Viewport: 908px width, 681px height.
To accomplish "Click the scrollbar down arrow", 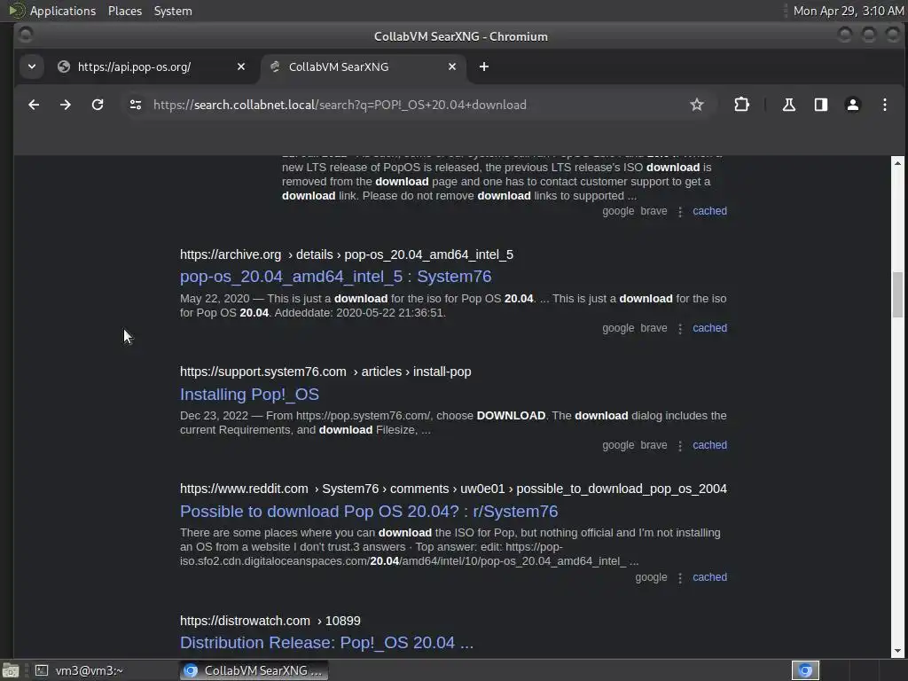I will click(897, 651).
